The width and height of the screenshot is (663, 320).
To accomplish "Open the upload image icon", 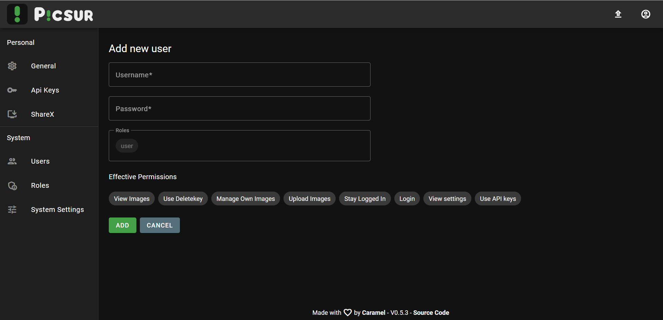I will coord(618,14).
